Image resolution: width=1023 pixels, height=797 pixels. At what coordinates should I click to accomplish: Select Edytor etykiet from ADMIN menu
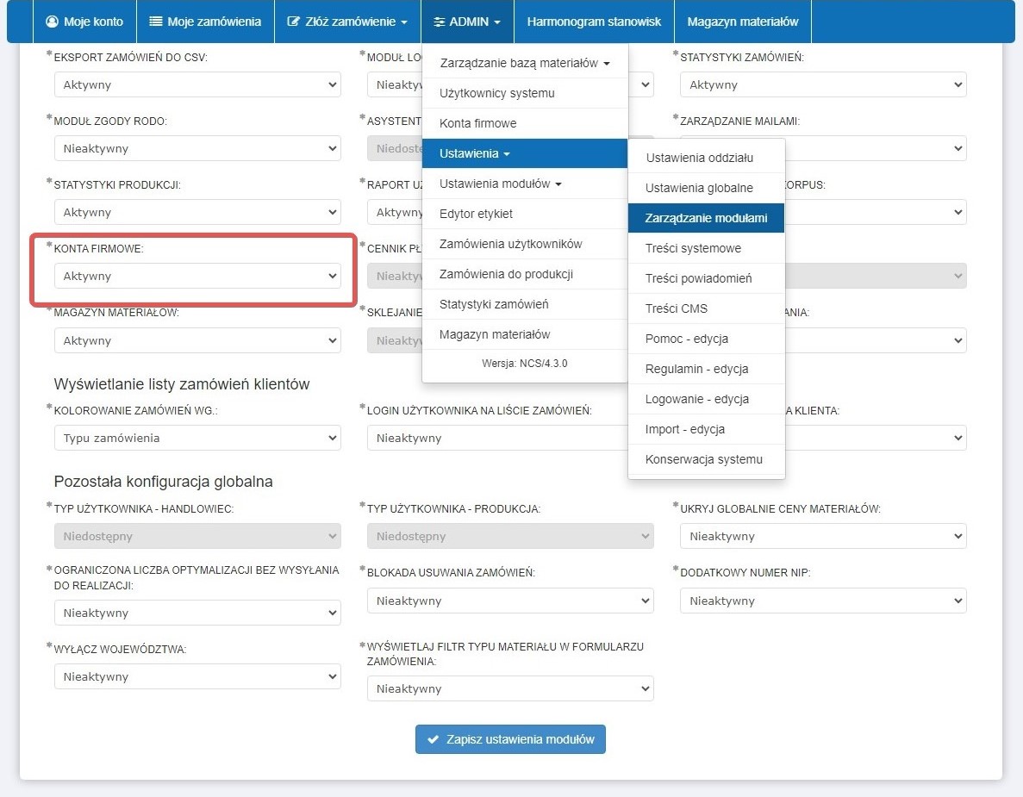(x=476, y=214)
